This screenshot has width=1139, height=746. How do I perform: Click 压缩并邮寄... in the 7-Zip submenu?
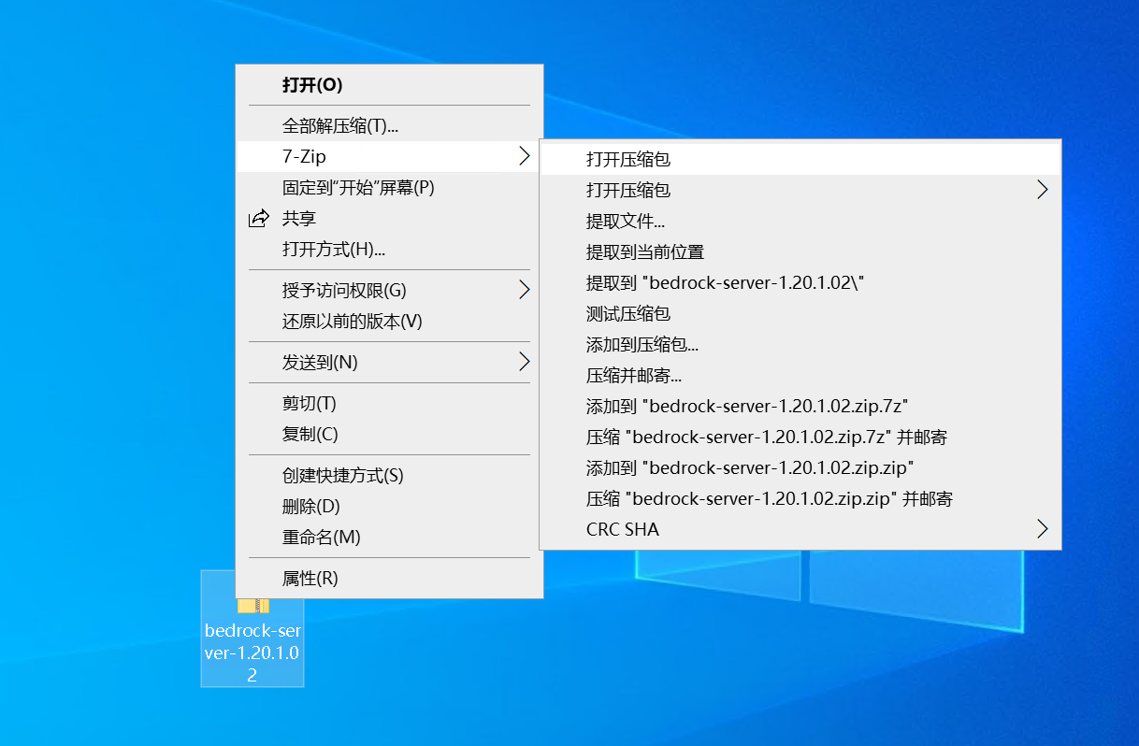(x=633, y=375)
